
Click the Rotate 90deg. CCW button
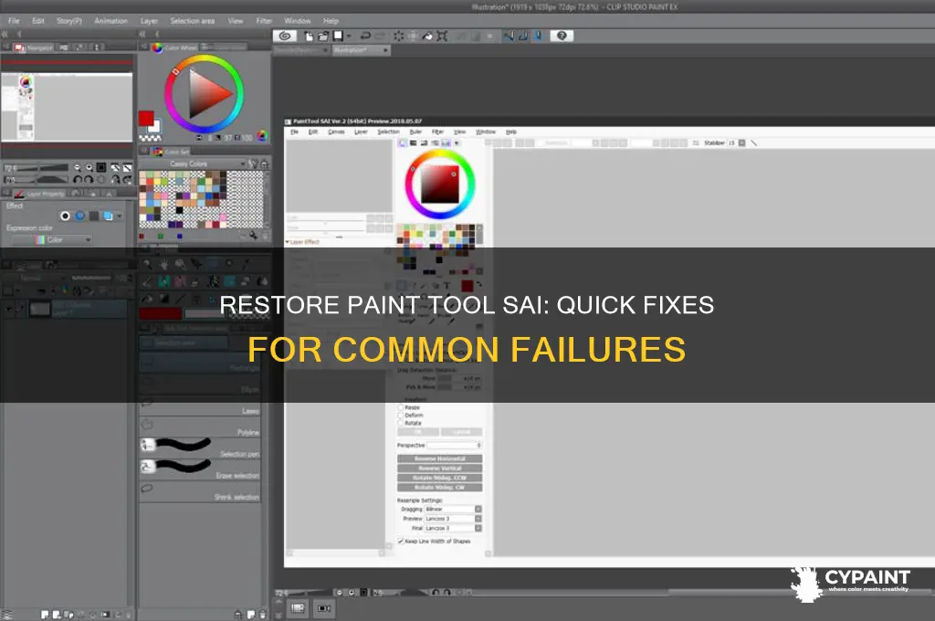point(440,478)
